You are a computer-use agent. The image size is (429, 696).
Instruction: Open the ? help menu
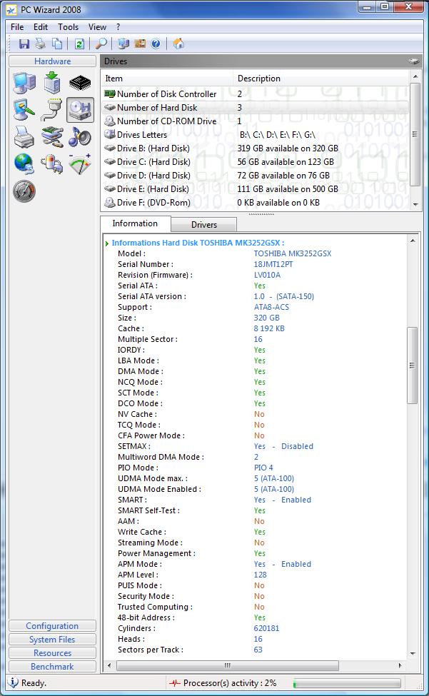click(118, 27)
